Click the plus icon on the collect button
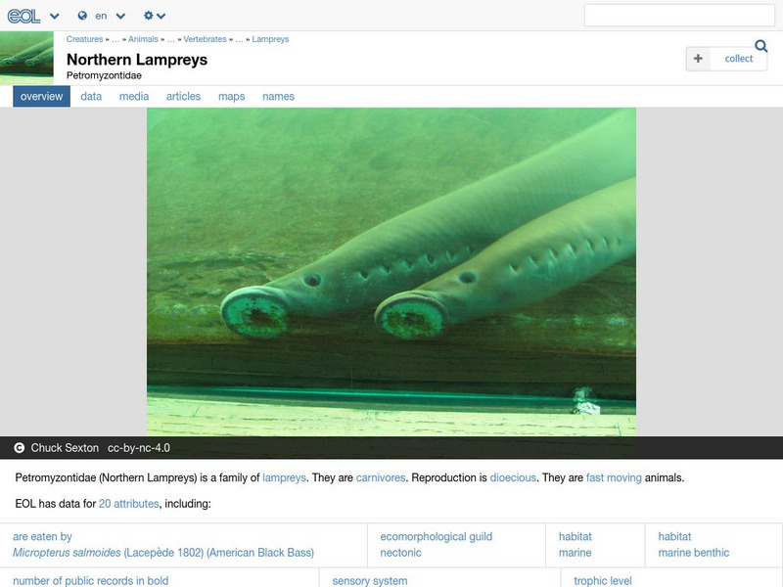The height and width of the screenshot is (587, 783). point(698,59)
